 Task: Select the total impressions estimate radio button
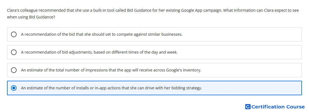click(x=13, y=70)
